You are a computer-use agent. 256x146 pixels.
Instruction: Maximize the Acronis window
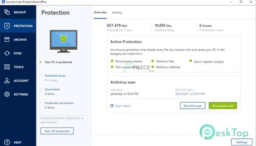pyautogui.click(x=241, y=2)
